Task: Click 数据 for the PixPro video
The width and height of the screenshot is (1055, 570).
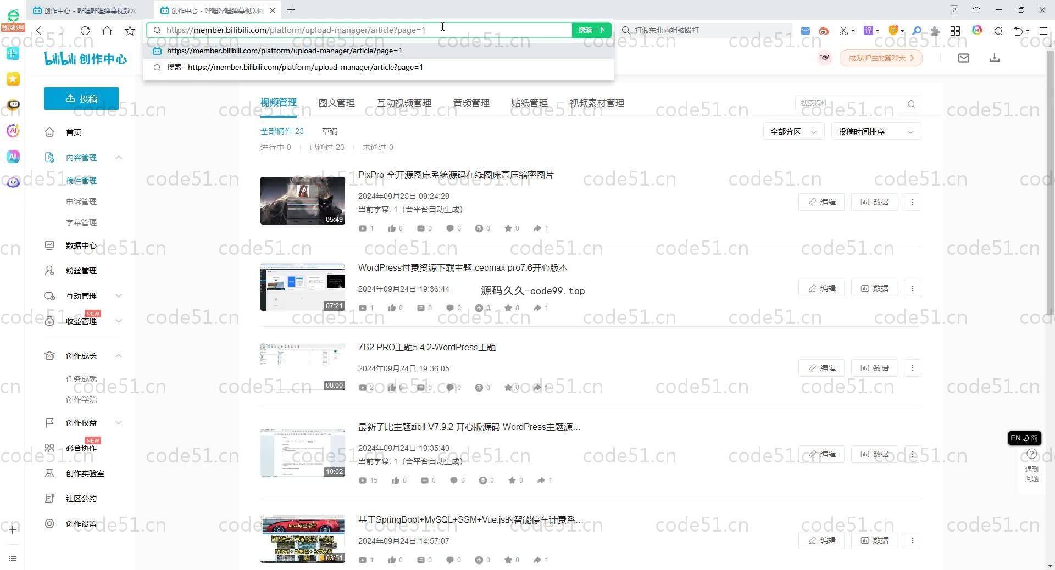Action: point(874,202)
